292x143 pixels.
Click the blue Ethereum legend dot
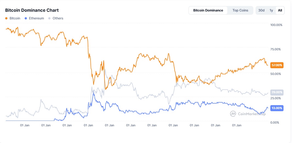(x=26, y=18)
